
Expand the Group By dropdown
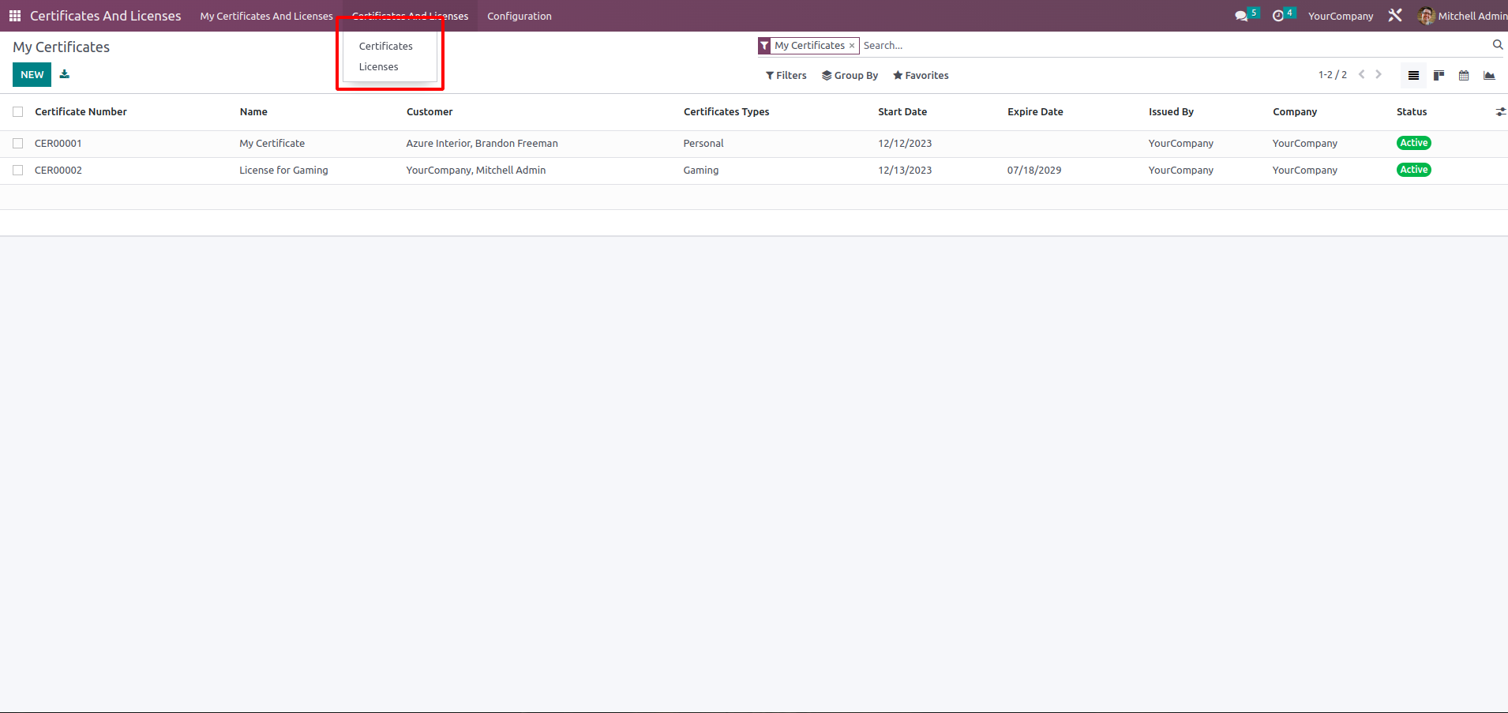point(850,76)
